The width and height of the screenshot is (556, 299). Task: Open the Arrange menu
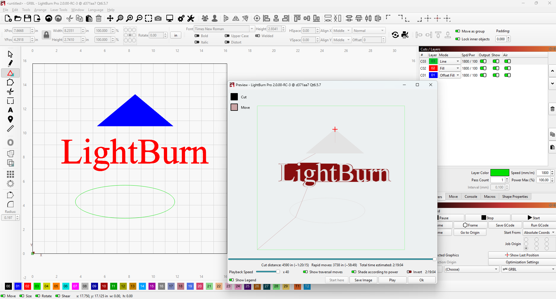tap(40, 10)
